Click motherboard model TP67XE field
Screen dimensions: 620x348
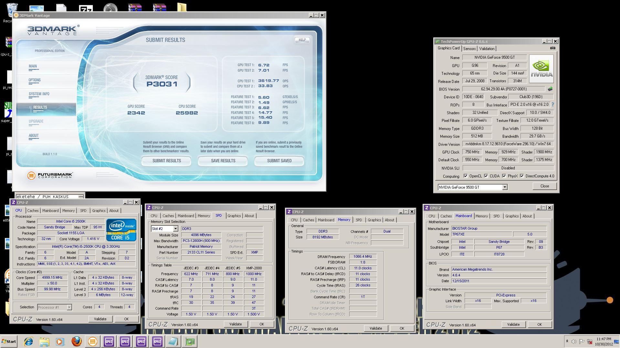[x=481, y=234]
